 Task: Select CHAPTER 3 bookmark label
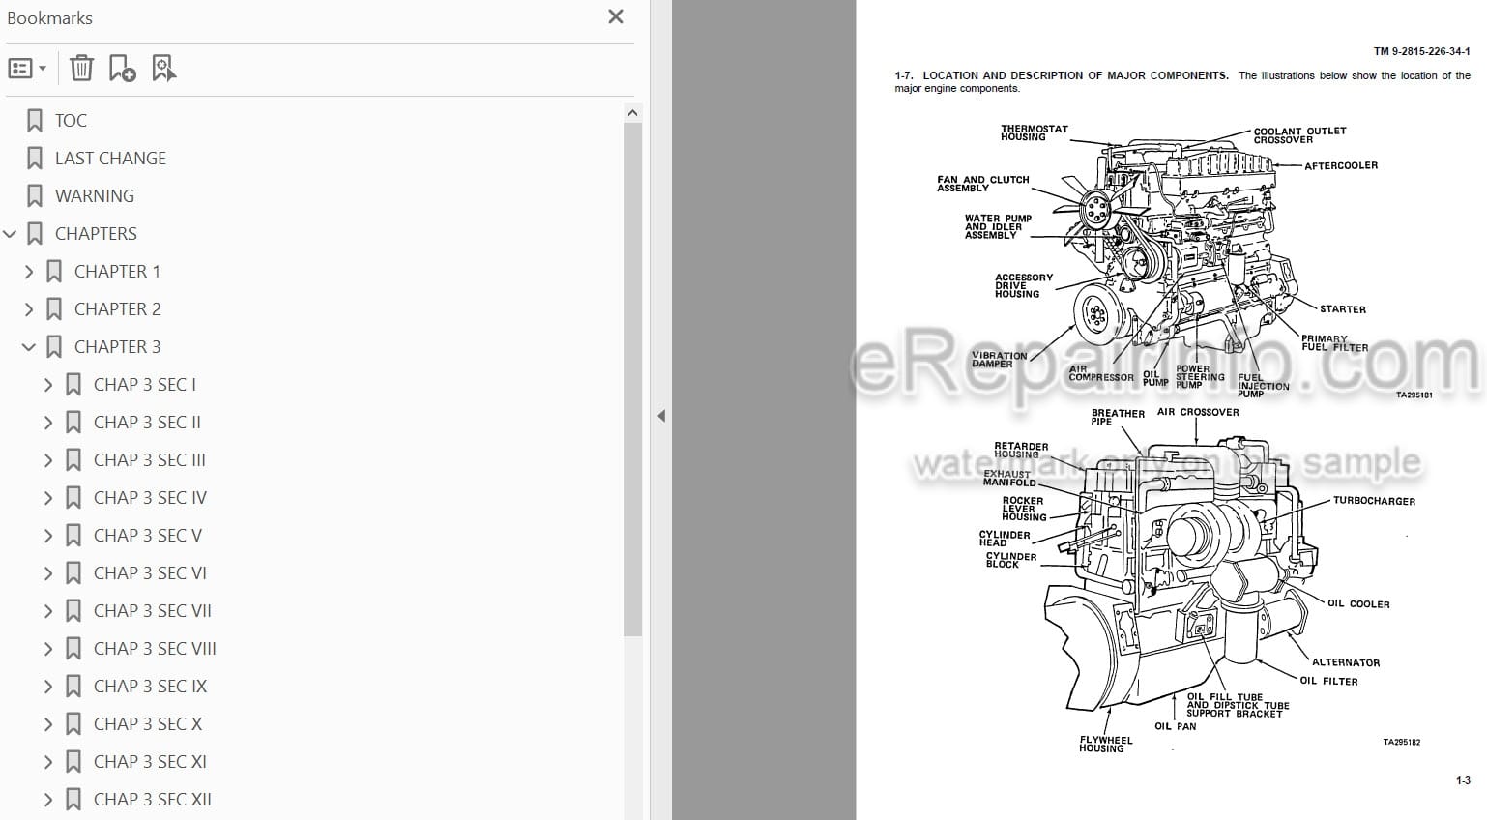[118, 347]
